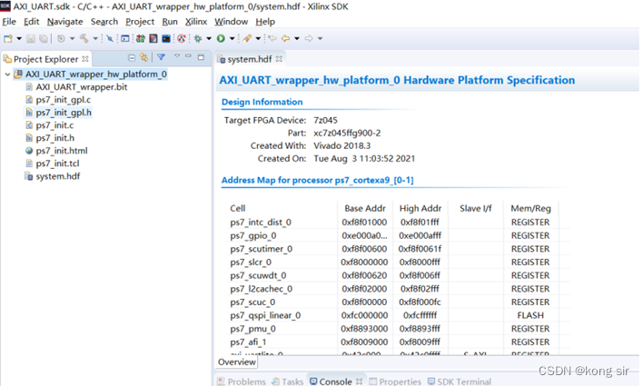643x386 pixels.
Task: Open the Help menu
Action: (265, 22)
